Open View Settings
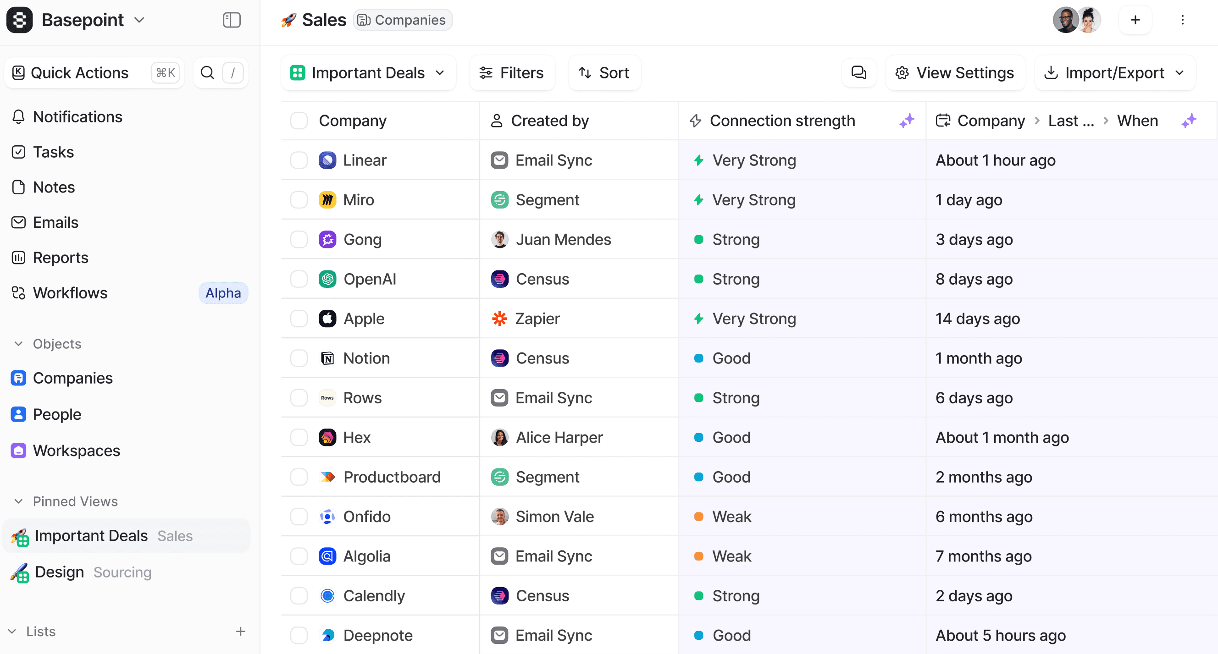Image resolution: width=1218 pixels, height=654 pixels. point(955,72)
